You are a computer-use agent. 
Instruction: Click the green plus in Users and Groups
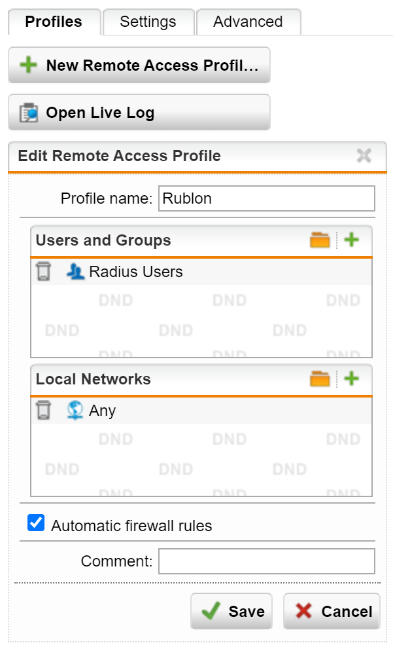[x=352, y=240]
